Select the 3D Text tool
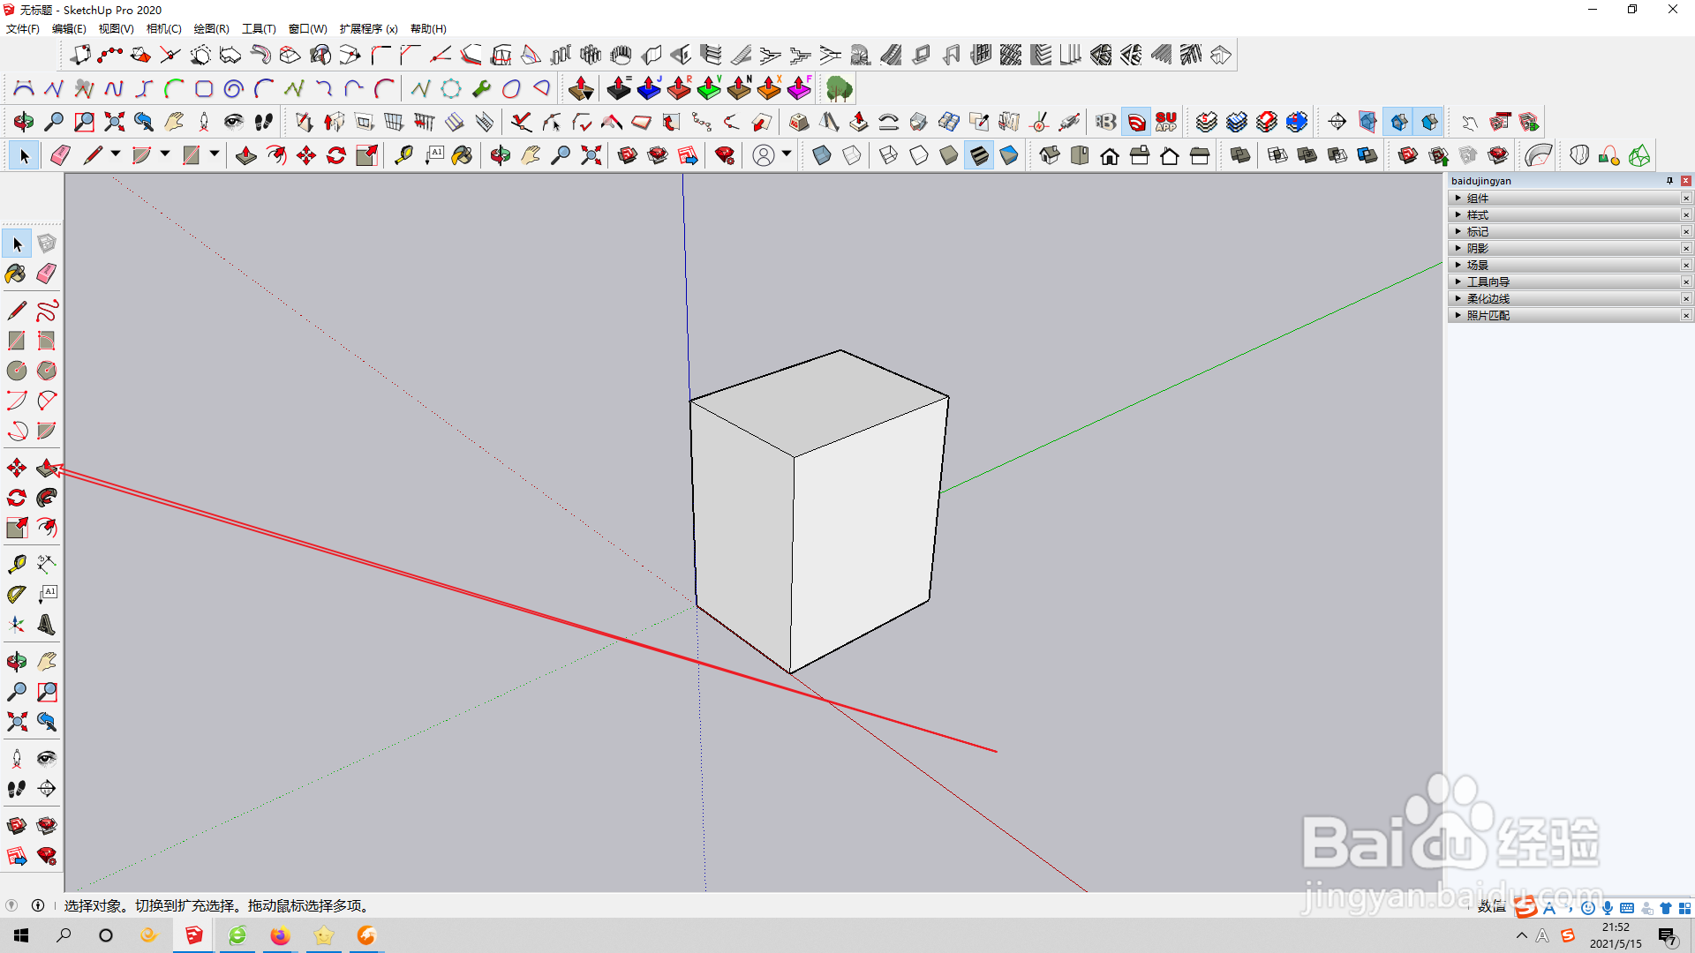Image resolution: width=1695 pixels, height=953 pixels. 47,625
